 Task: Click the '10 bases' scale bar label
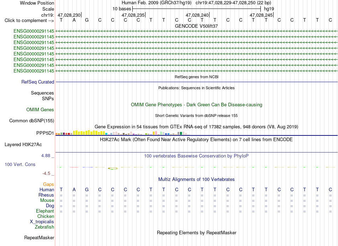click(x=122, y=9)
